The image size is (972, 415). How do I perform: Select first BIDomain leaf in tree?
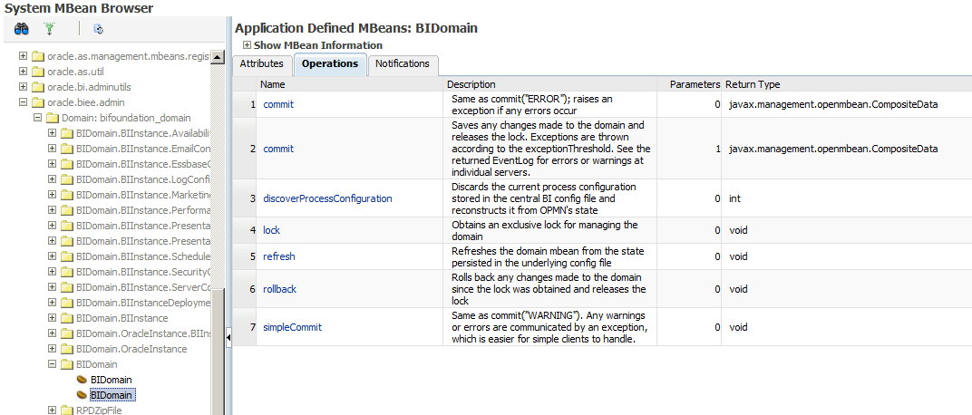coord(111,380)
